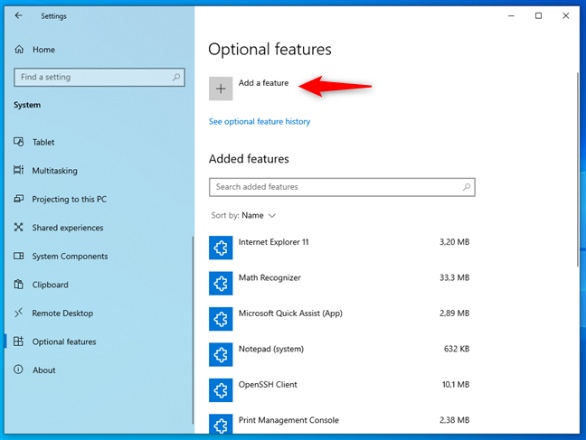Click the Clipboard icon
586x440 pixels.
coord(19,285)
